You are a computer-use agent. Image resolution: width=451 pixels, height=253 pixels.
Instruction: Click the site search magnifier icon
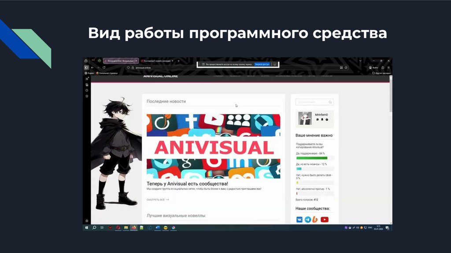(330, 102)
